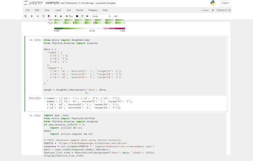
Task: Restart kernel and rerun all fast-forward icon
Action: point(87,16)
